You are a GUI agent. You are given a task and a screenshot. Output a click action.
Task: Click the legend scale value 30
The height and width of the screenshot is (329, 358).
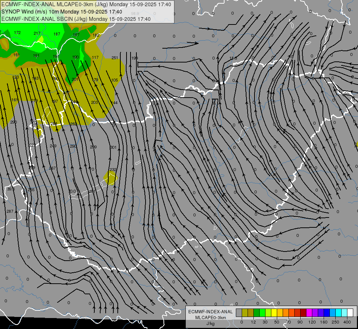tap(265, 322)
